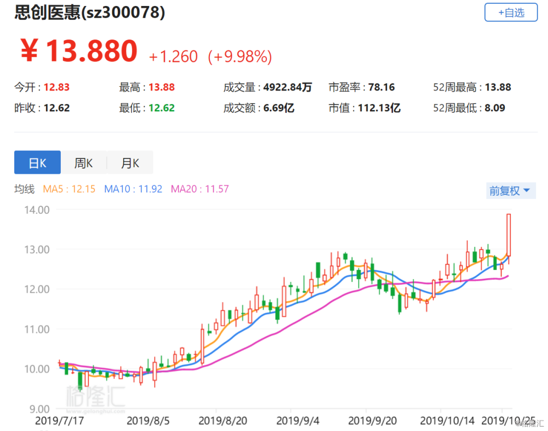Click the 2019/10/14 date axis label
This screenshot has width=548, height=431.
(x=447, y=421)
